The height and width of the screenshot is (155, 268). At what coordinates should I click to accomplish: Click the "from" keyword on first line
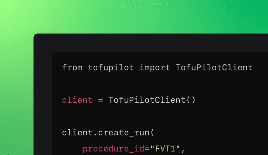click(72, 67)
